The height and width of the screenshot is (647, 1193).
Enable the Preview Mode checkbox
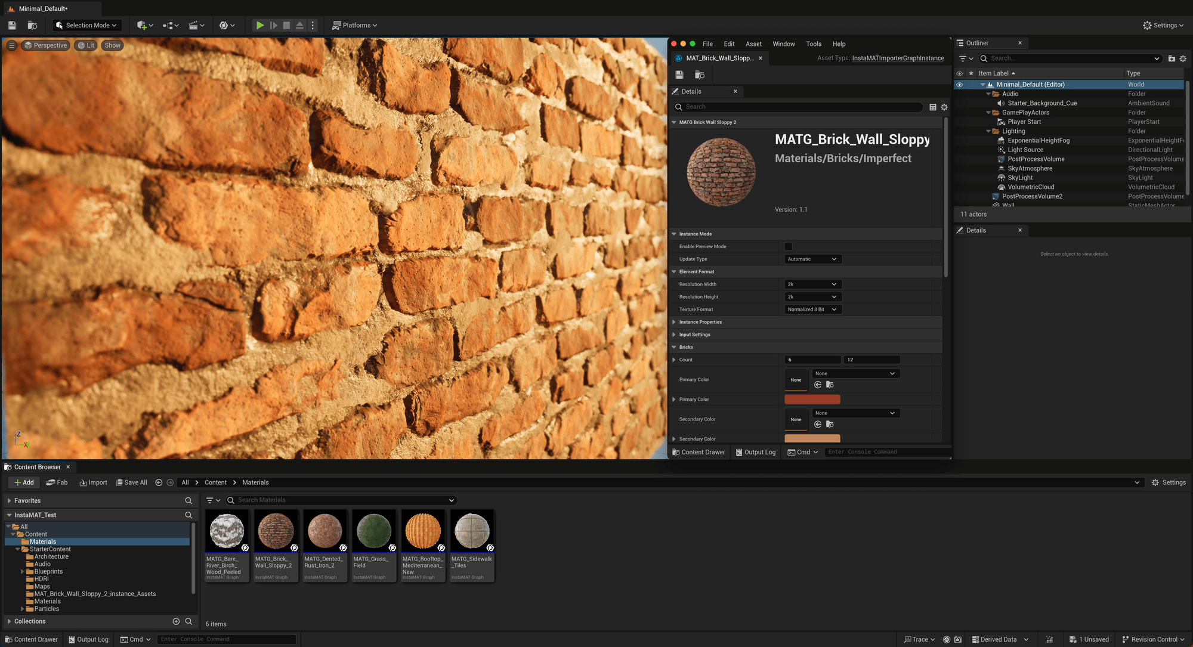(x=789, y=246)
